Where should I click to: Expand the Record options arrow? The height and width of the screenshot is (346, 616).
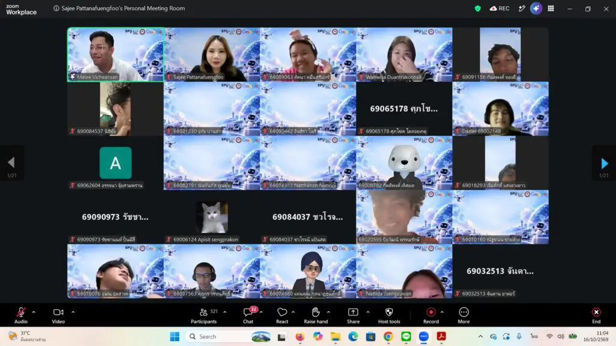[x=442, y=312]
